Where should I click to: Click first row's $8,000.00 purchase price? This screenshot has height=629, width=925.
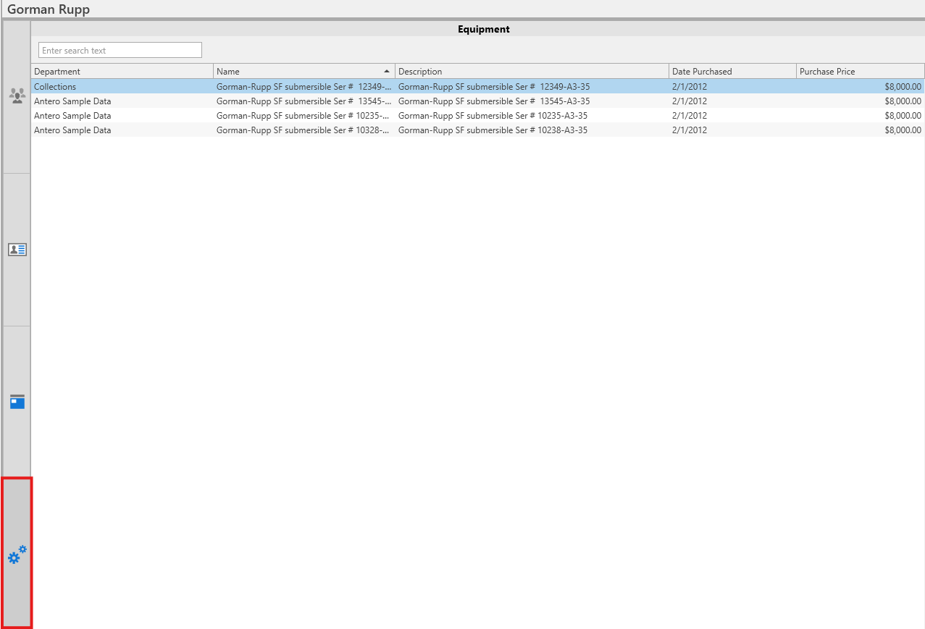coord(902,87)
